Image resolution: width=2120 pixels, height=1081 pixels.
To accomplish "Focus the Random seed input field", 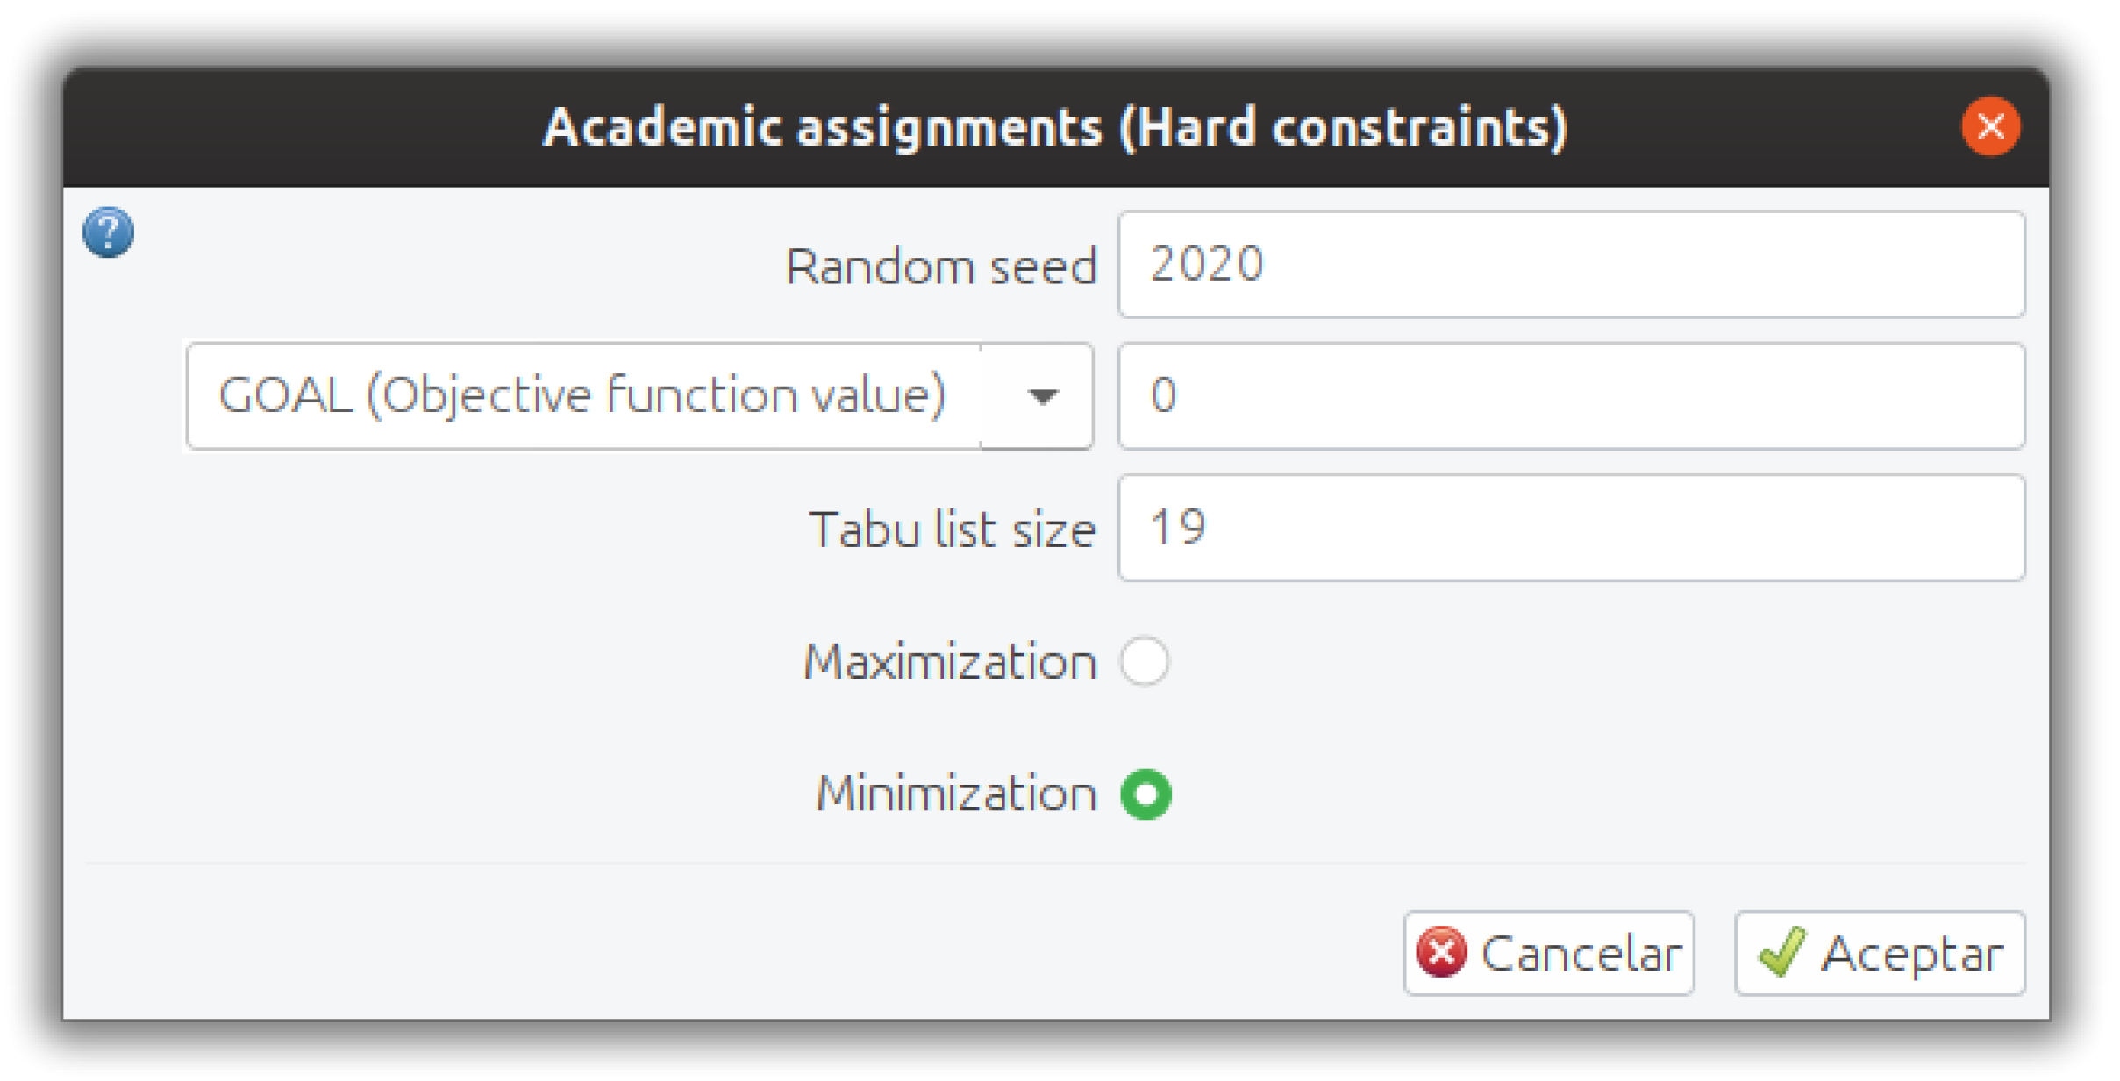I will [x=1570, y=264].
